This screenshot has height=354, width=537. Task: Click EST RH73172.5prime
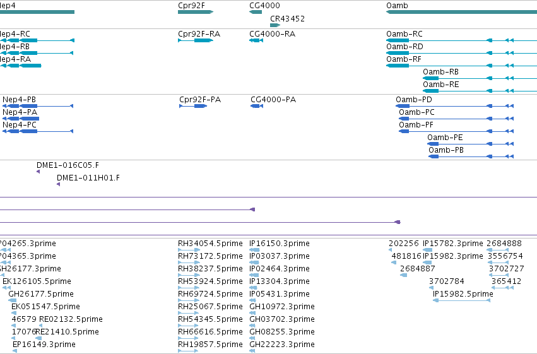(x=210, y=256)
